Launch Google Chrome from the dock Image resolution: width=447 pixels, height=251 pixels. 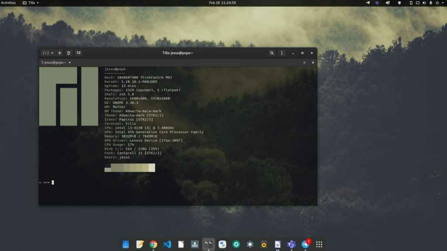[153, 244]
